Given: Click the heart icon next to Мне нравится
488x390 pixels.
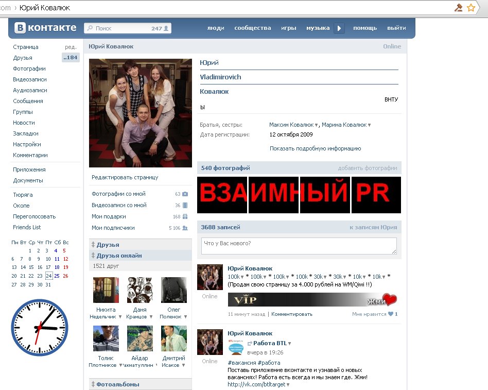Looking at the screenshot, I should (391, 314).
